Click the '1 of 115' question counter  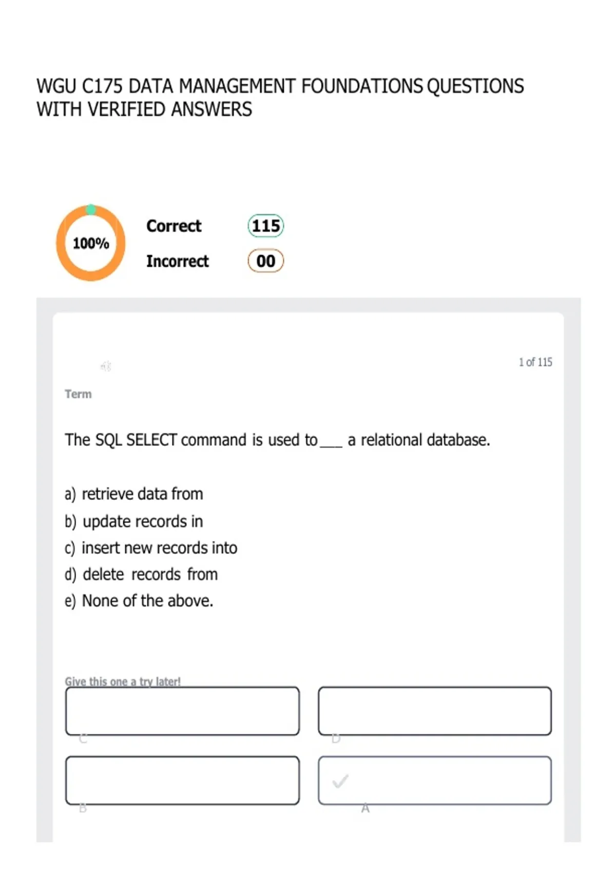tap(535, 362)
